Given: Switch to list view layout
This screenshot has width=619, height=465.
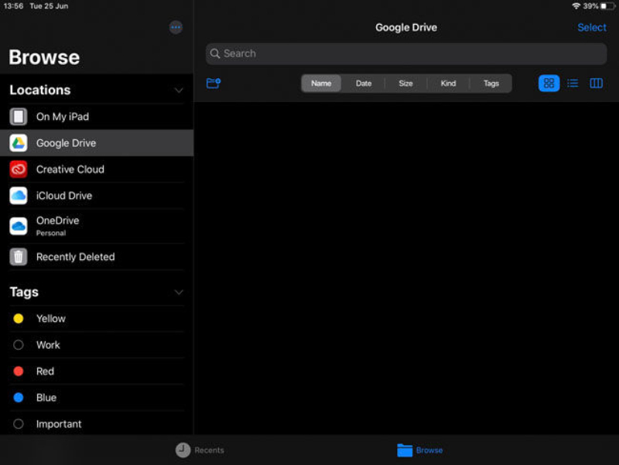Looking at the screenshot, I should click(x=573, y=84).
